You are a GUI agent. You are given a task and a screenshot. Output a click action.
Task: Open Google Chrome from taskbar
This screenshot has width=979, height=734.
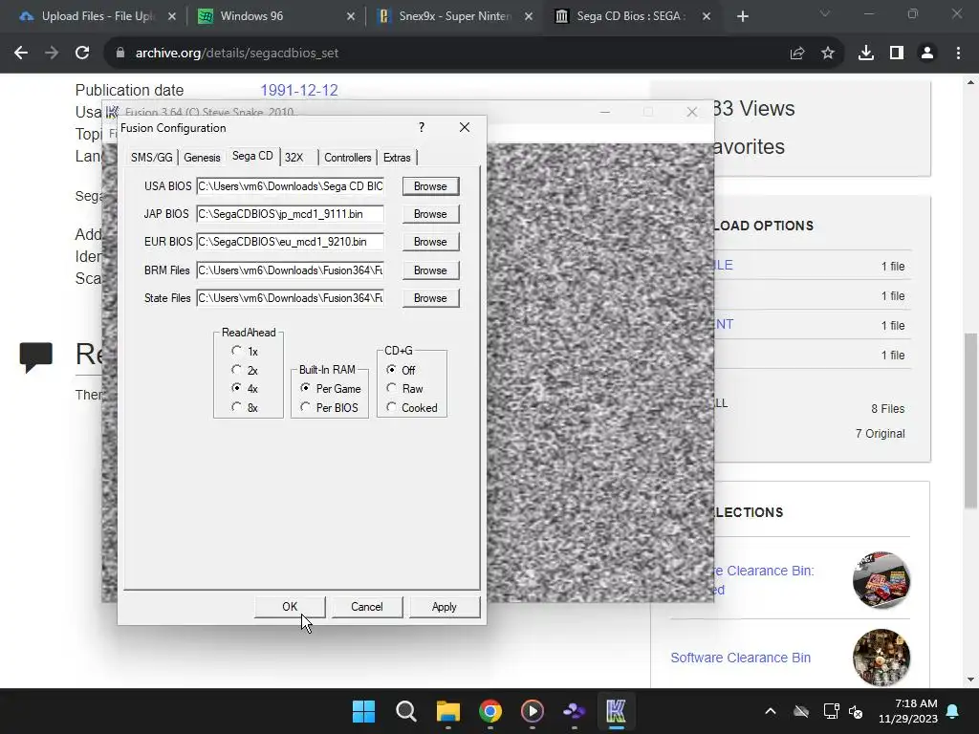490,711
